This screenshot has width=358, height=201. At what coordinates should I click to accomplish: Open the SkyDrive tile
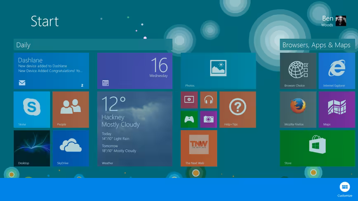[71, 148]
